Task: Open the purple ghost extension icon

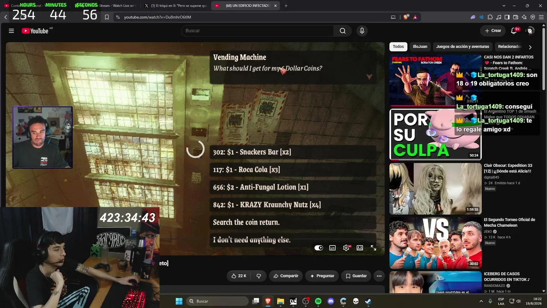Action: tap(473, 17)
